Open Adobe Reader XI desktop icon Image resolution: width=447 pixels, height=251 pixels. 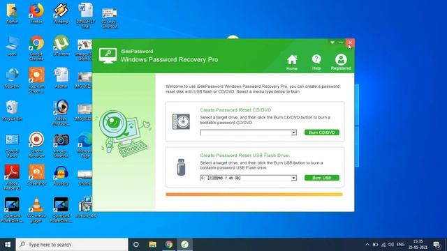[x=12, y=178]
